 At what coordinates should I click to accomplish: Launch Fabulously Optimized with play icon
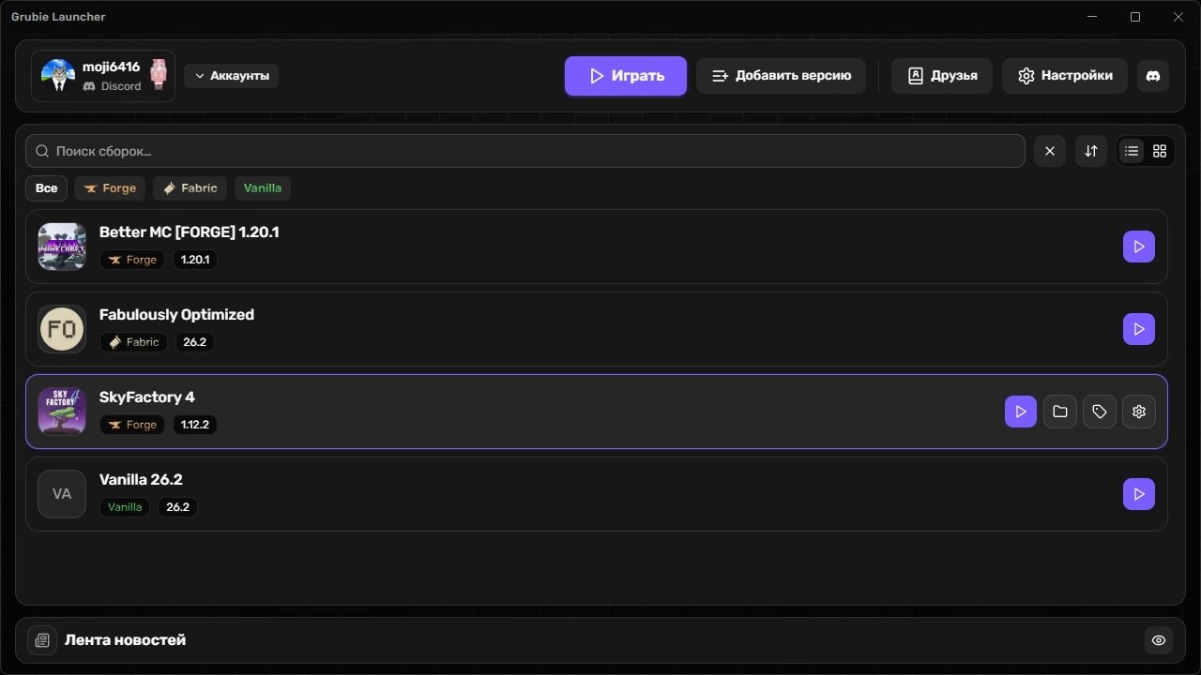(x=1139, y=329)
